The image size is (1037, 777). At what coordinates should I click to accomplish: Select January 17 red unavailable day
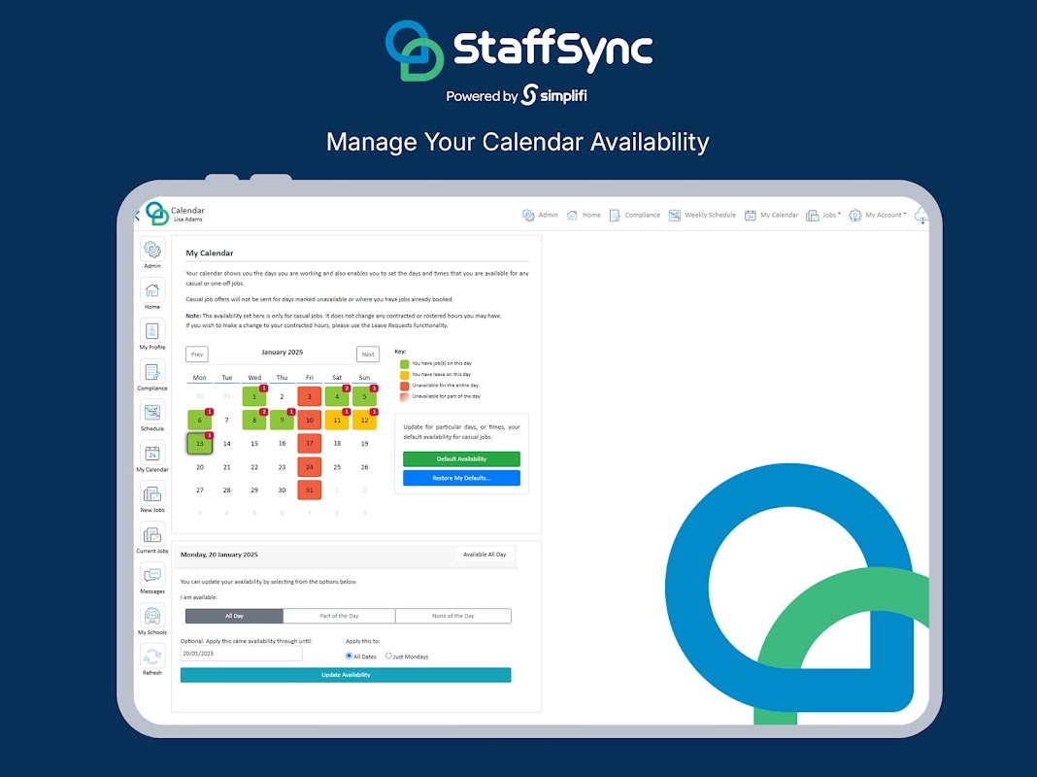(x=310, y=444)
